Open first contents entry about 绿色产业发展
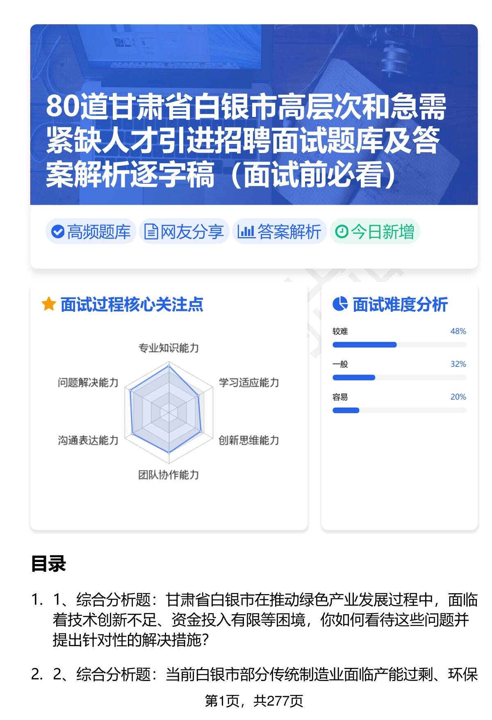 [264, 619]
